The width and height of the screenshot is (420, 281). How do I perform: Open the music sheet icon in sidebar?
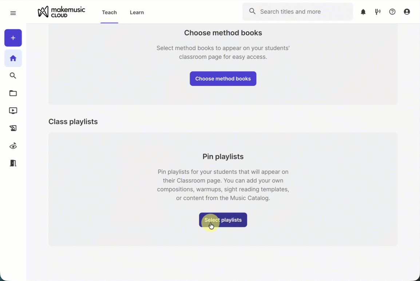point(13,128)
